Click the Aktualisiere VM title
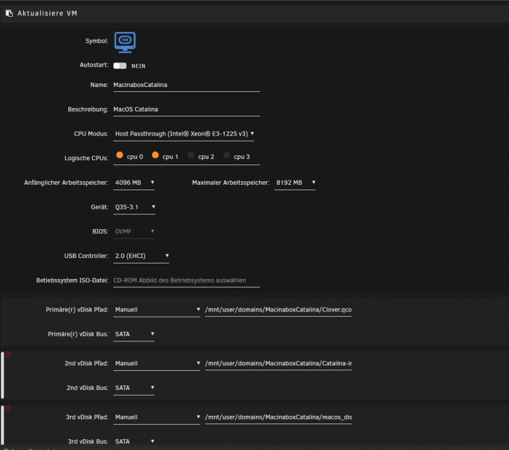This screenshot has height=450, width=509. click(x=47, y=13)
